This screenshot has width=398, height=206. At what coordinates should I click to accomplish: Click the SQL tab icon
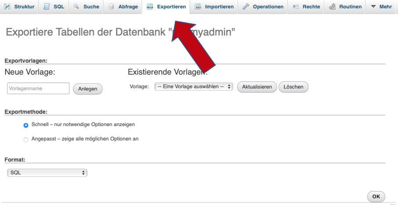[x=47, y=7]
